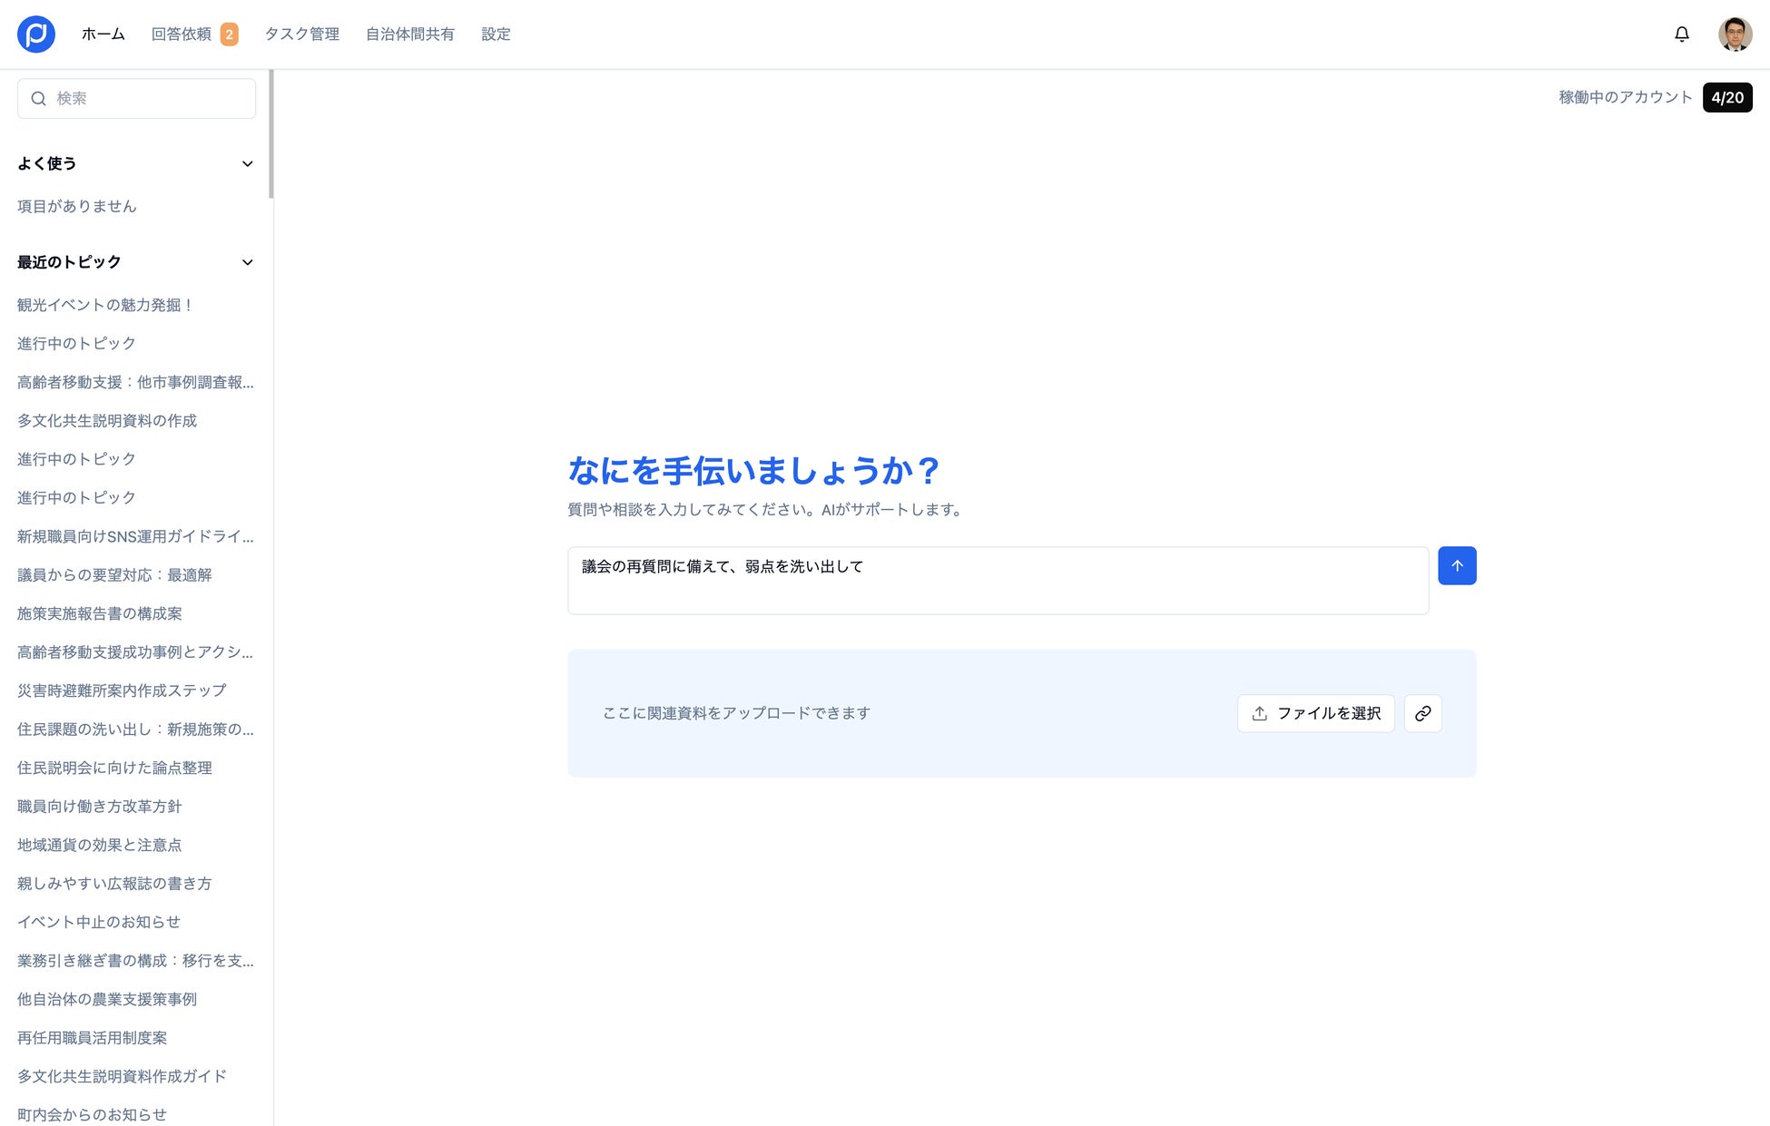The image size is (1770, 1126).
Task: Open topic 地域通貨の効果と注意点
Action: pyautogui.click(x=100, y=845)
